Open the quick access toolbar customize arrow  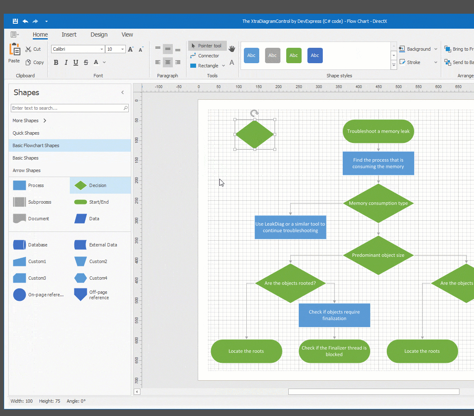tap(46, 22)
